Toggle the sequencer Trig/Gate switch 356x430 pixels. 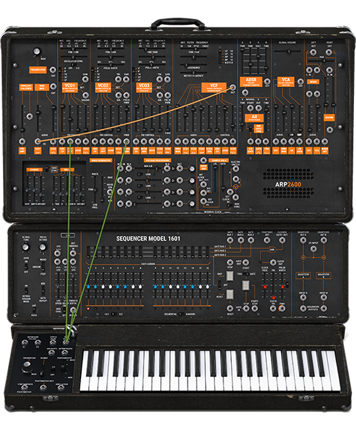pos(246,274)
